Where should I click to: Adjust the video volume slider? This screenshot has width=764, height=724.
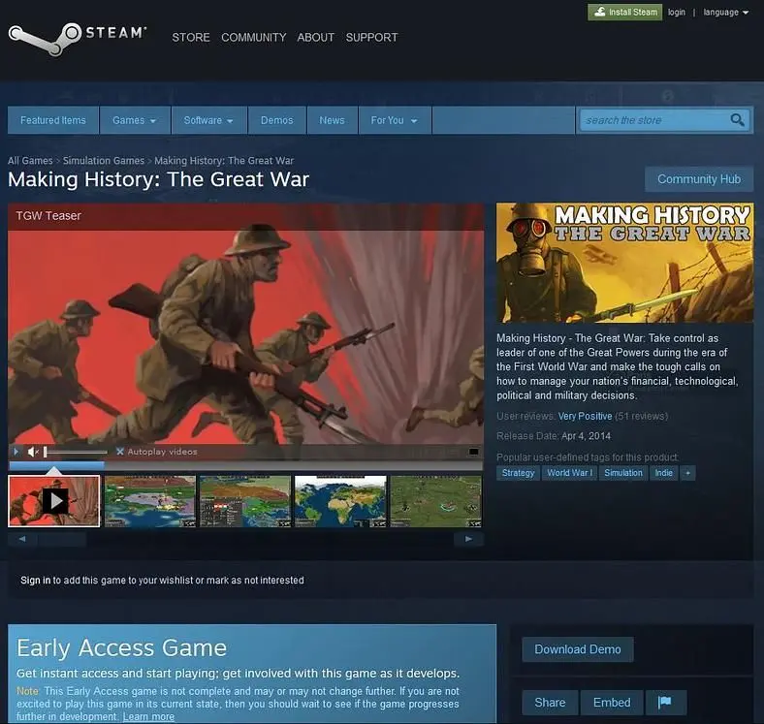76,452
